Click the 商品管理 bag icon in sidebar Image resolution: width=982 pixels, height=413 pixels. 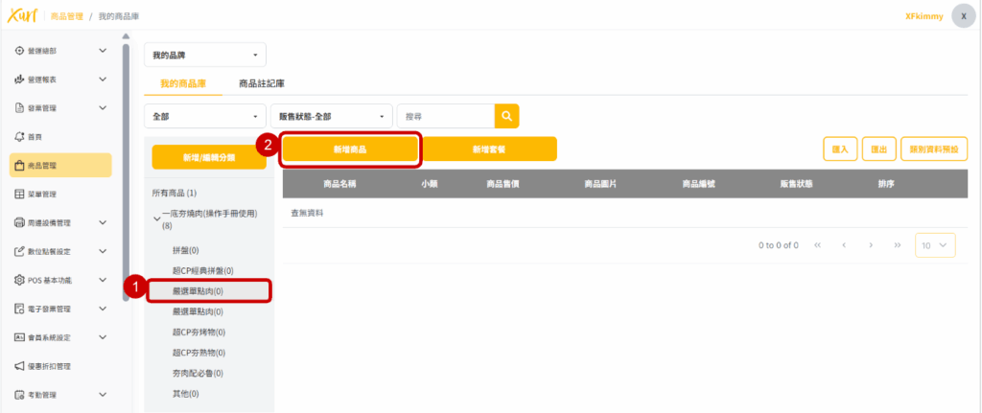19,166
